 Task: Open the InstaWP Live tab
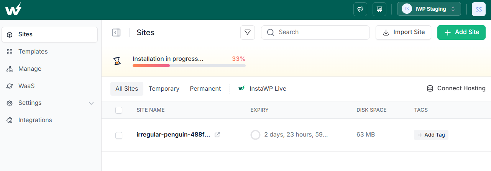point(262,89)
